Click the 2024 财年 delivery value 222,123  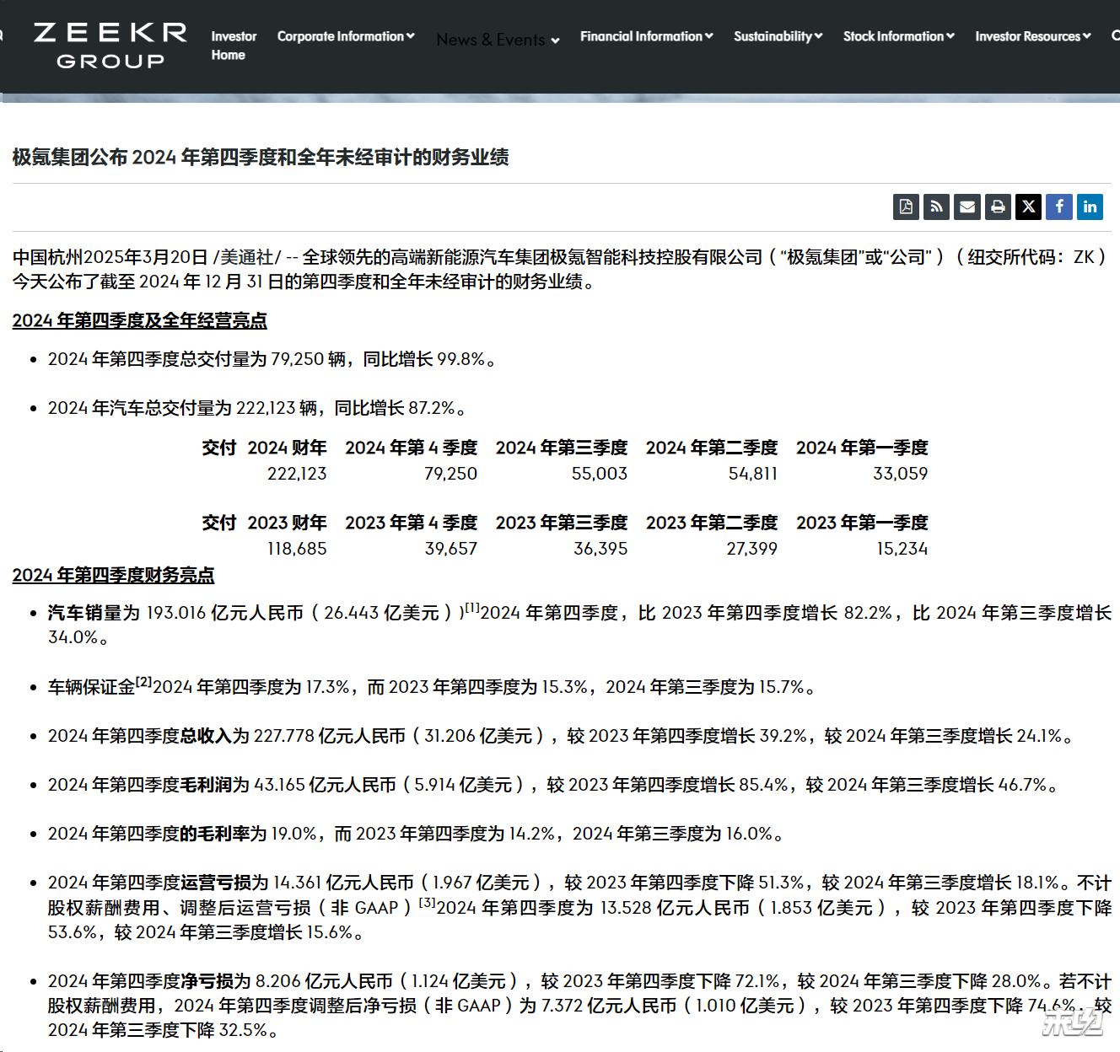[x=297, y=474]
